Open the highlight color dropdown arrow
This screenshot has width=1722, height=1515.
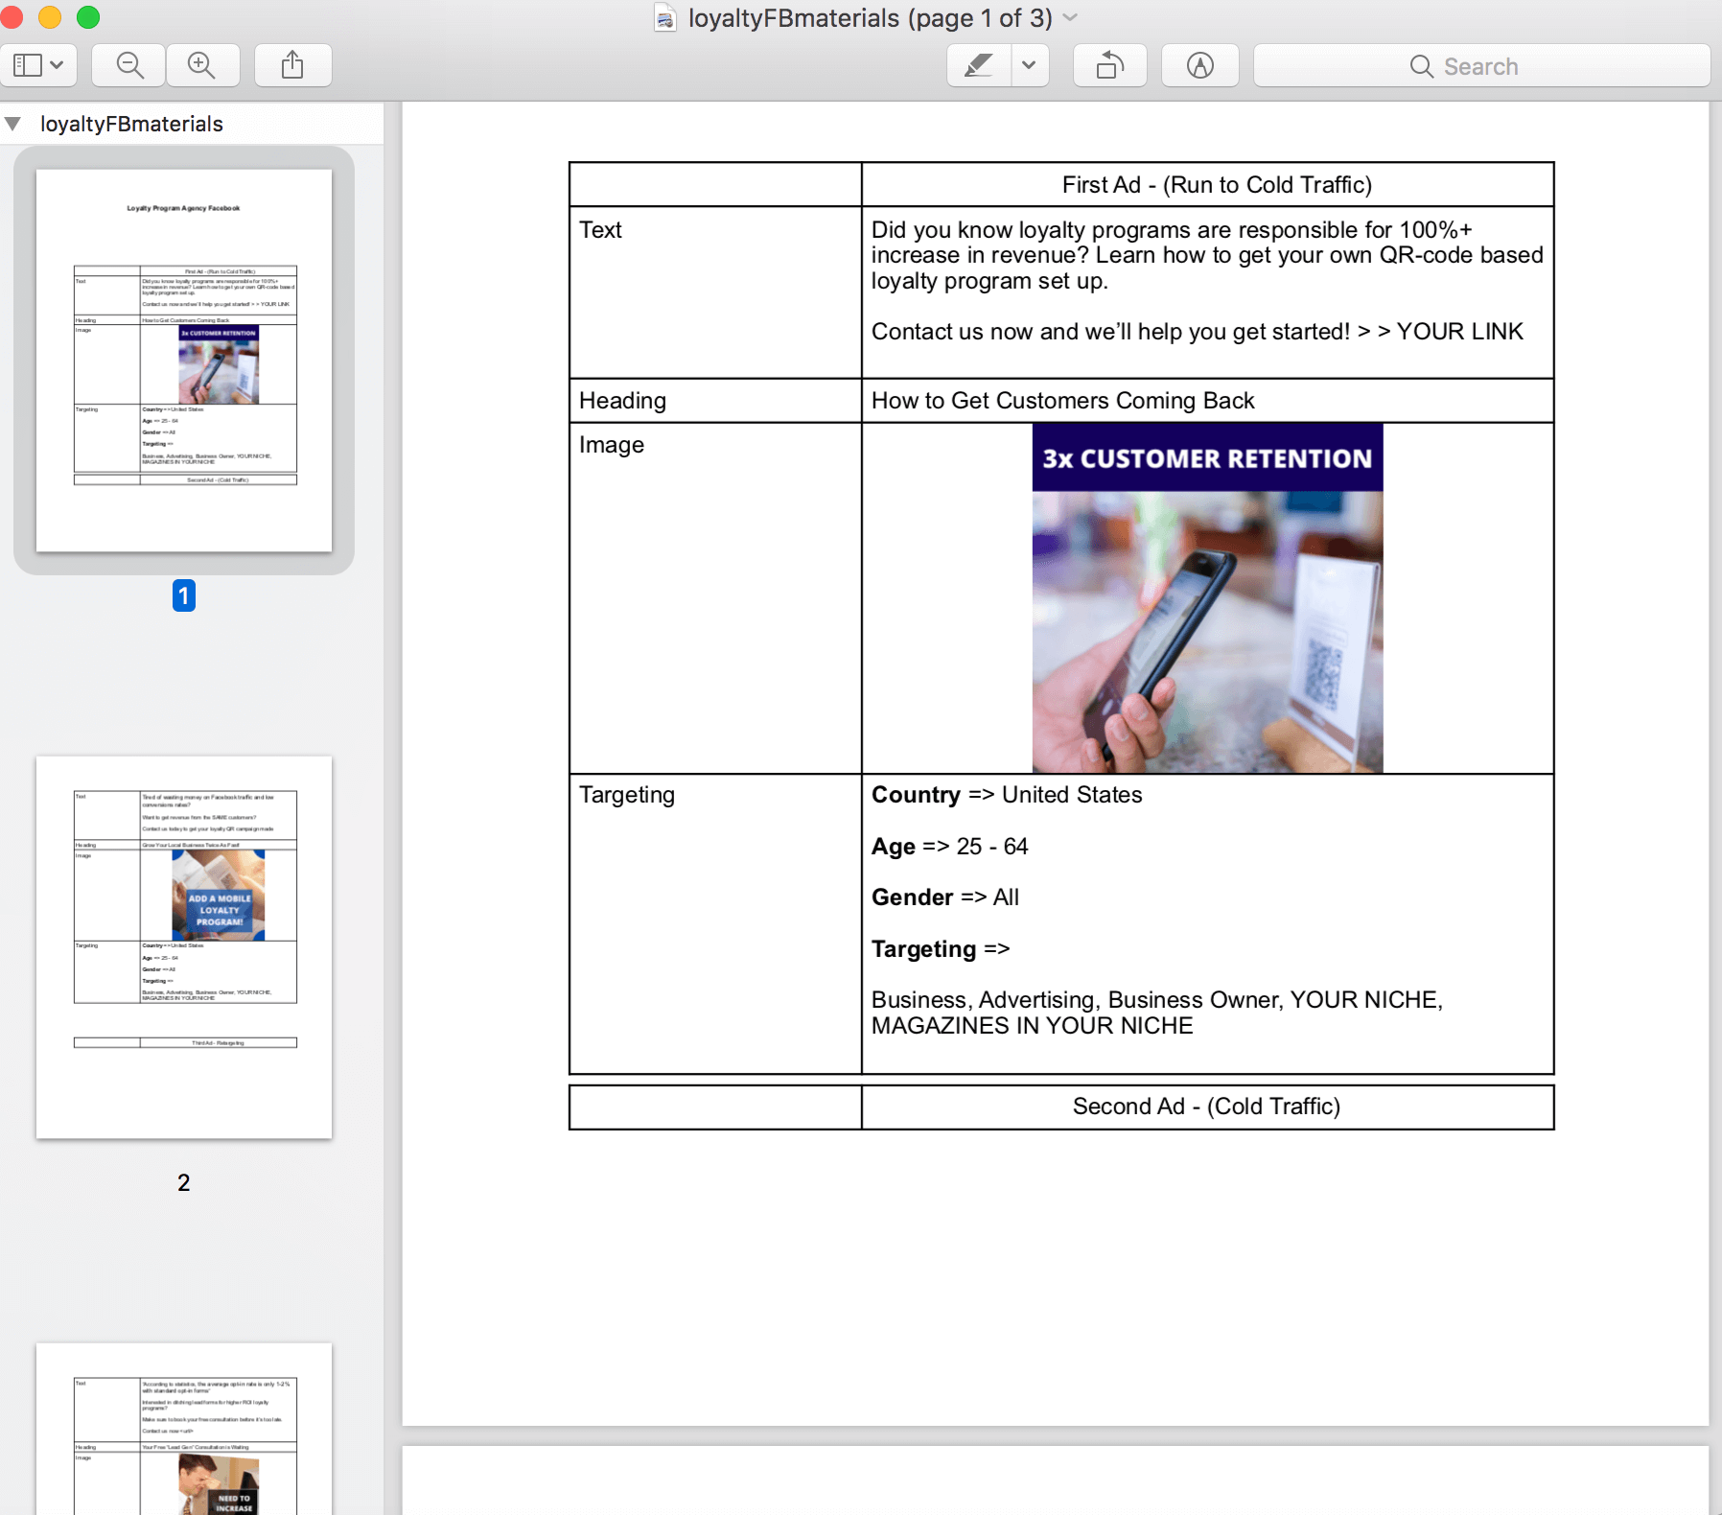click(x=1029, y=65)
